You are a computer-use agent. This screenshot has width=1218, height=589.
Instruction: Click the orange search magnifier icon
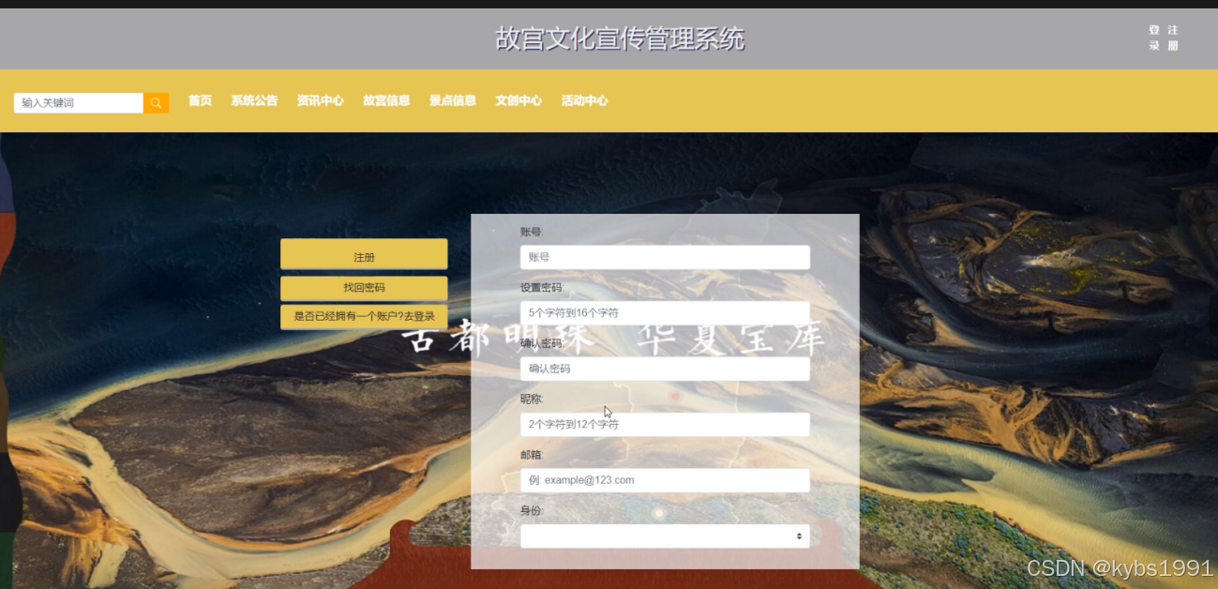(157, 102)
